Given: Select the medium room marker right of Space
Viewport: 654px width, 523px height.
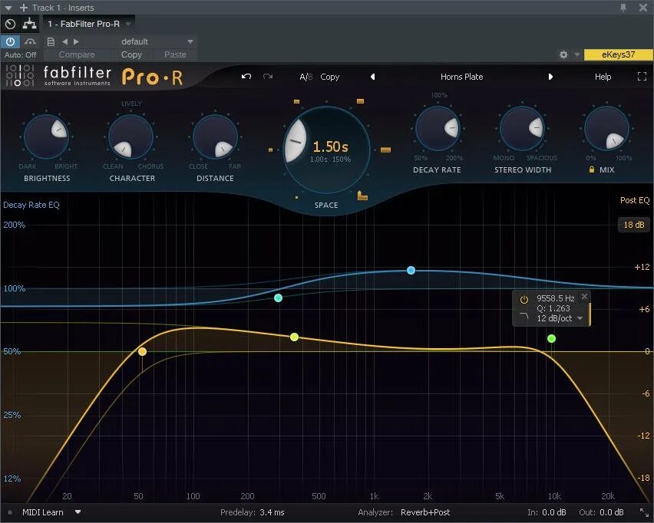Looking at the screenshot, I should (x=386, y=150).
